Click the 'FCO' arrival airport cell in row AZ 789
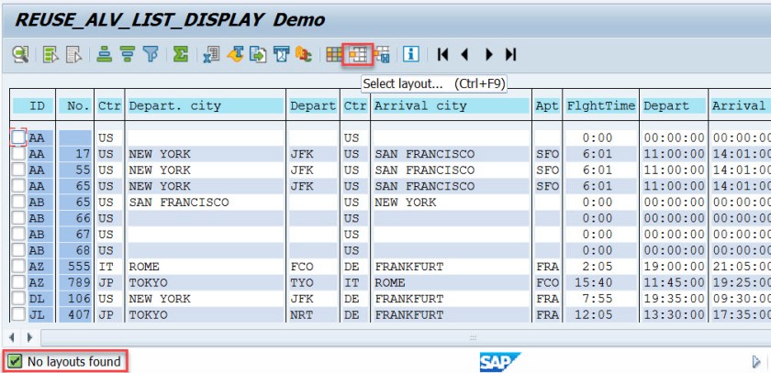Screen dimensions: 771x373 coord(548,282)
